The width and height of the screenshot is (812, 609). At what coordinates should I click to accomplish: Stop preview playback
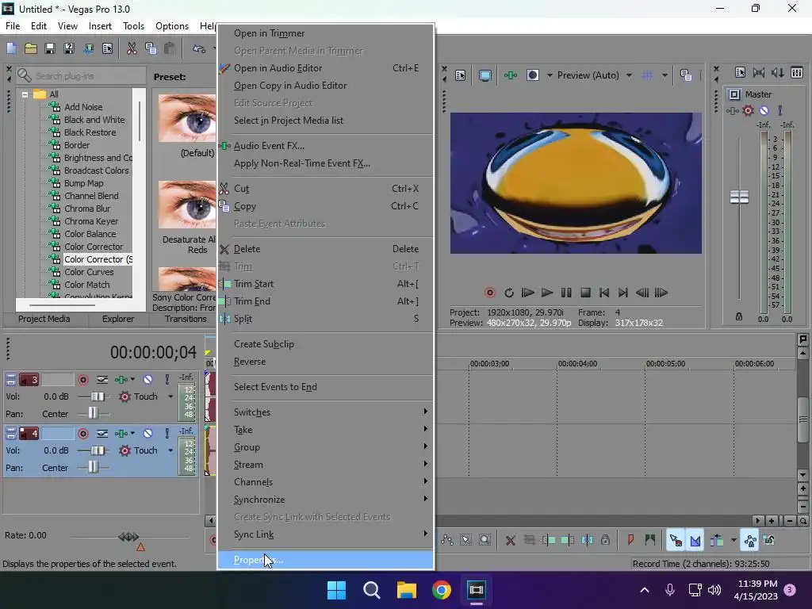click(x=585, y=293)
